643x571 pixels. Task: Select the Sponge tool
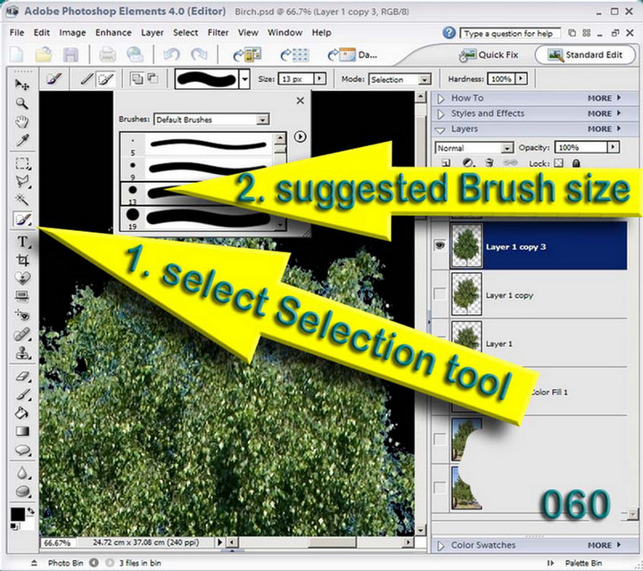[22, 492]
